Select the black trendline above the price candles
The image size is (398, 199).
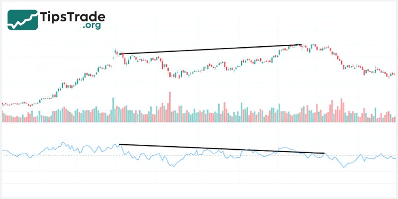point(211,49)
